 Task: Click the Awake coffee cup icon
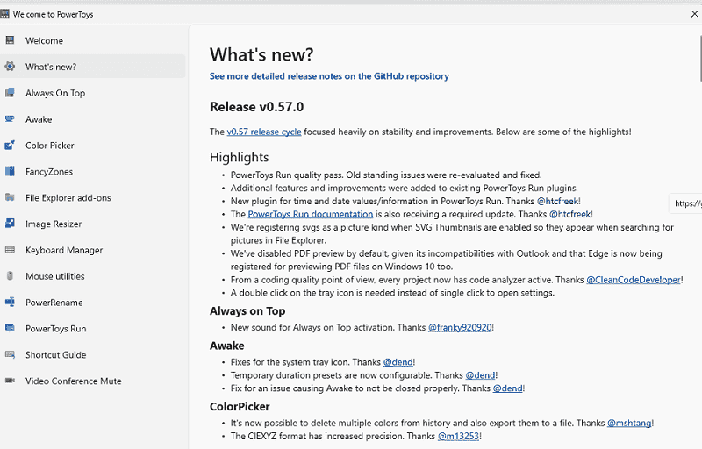(x=10, y=119)
